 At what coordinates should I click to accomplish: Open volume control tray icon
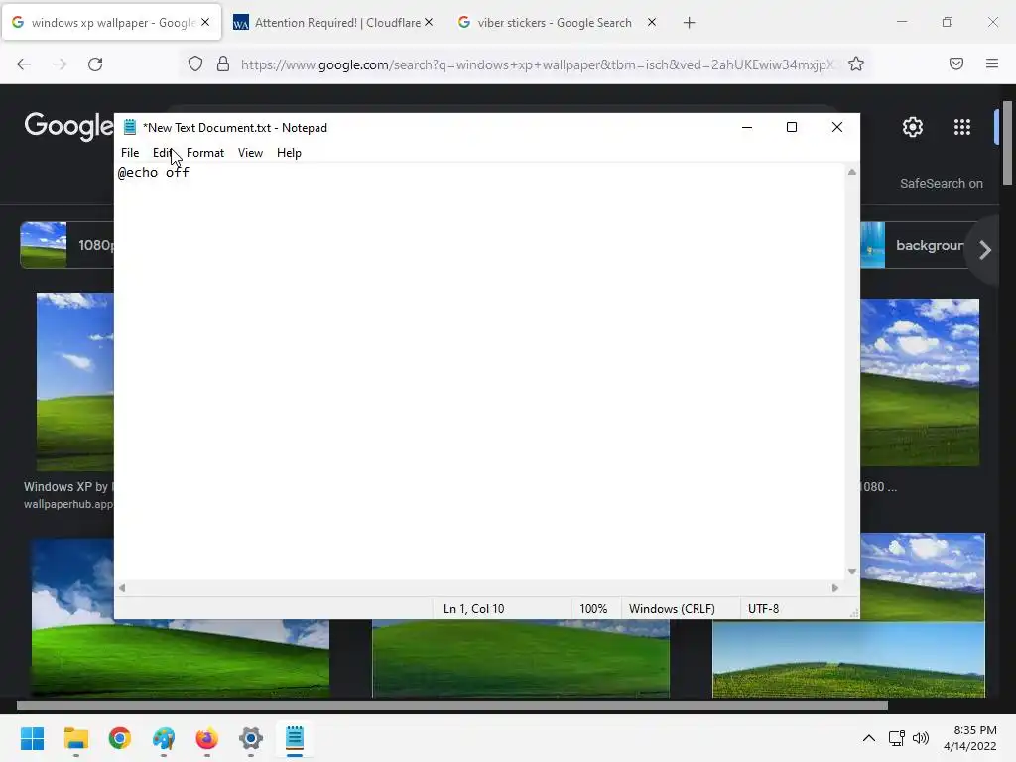coord(920,738)
